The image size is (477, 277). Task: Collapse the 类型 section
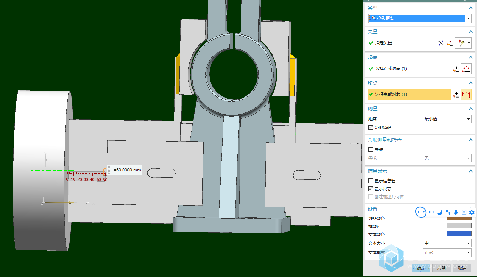click(471, 8)
